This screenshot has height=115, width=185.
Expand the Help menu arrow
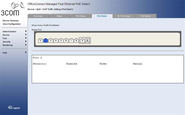click(26, 52)
